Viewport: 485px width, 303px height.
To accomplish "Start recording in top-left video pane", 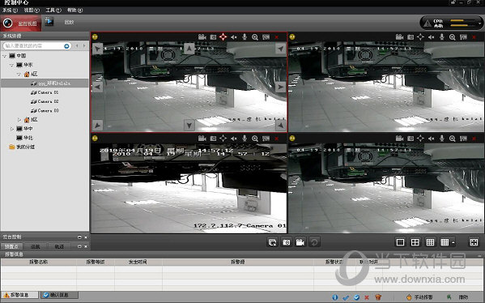I will (x=202, y=37).
